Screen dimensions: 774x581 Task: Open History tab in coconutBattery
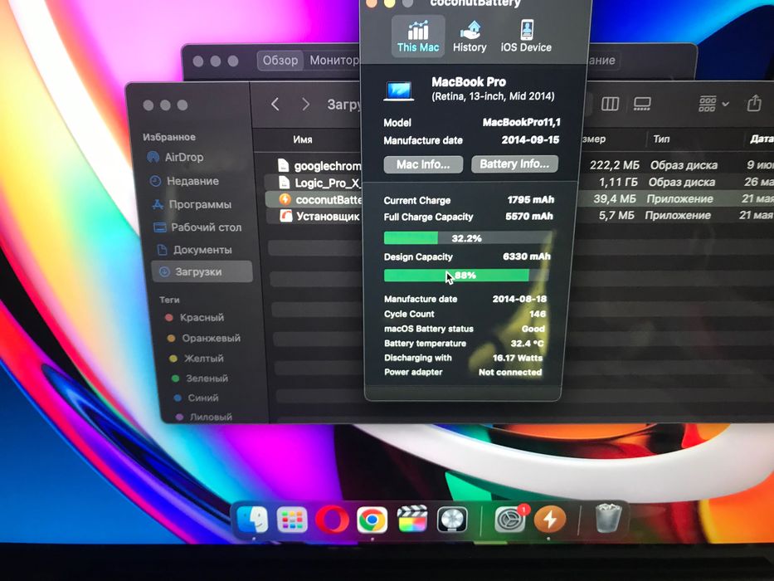click(x=470, y=36)
